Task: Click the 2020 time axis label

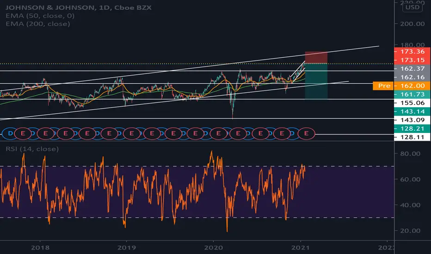Action: [x=213, y=248]
